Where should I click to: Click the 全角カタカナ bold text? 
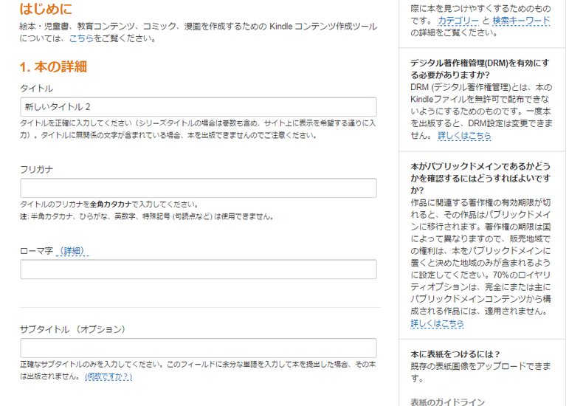(111, 204)
